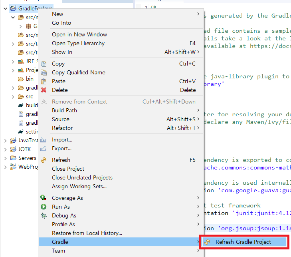Viewport: 291px width, 257px height.
Task: Click the Import icon in menu
Action: pyautogui.click(x=44, y=140)
